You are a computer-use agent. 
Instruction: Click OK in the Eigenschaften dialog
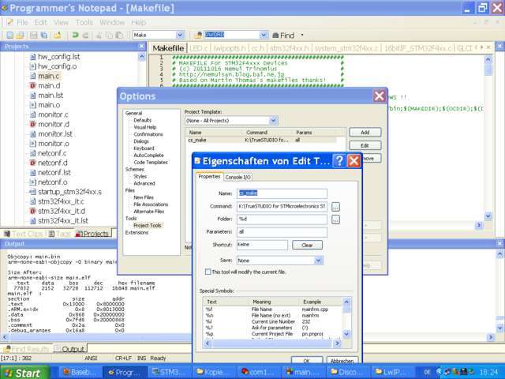point(307,361)
